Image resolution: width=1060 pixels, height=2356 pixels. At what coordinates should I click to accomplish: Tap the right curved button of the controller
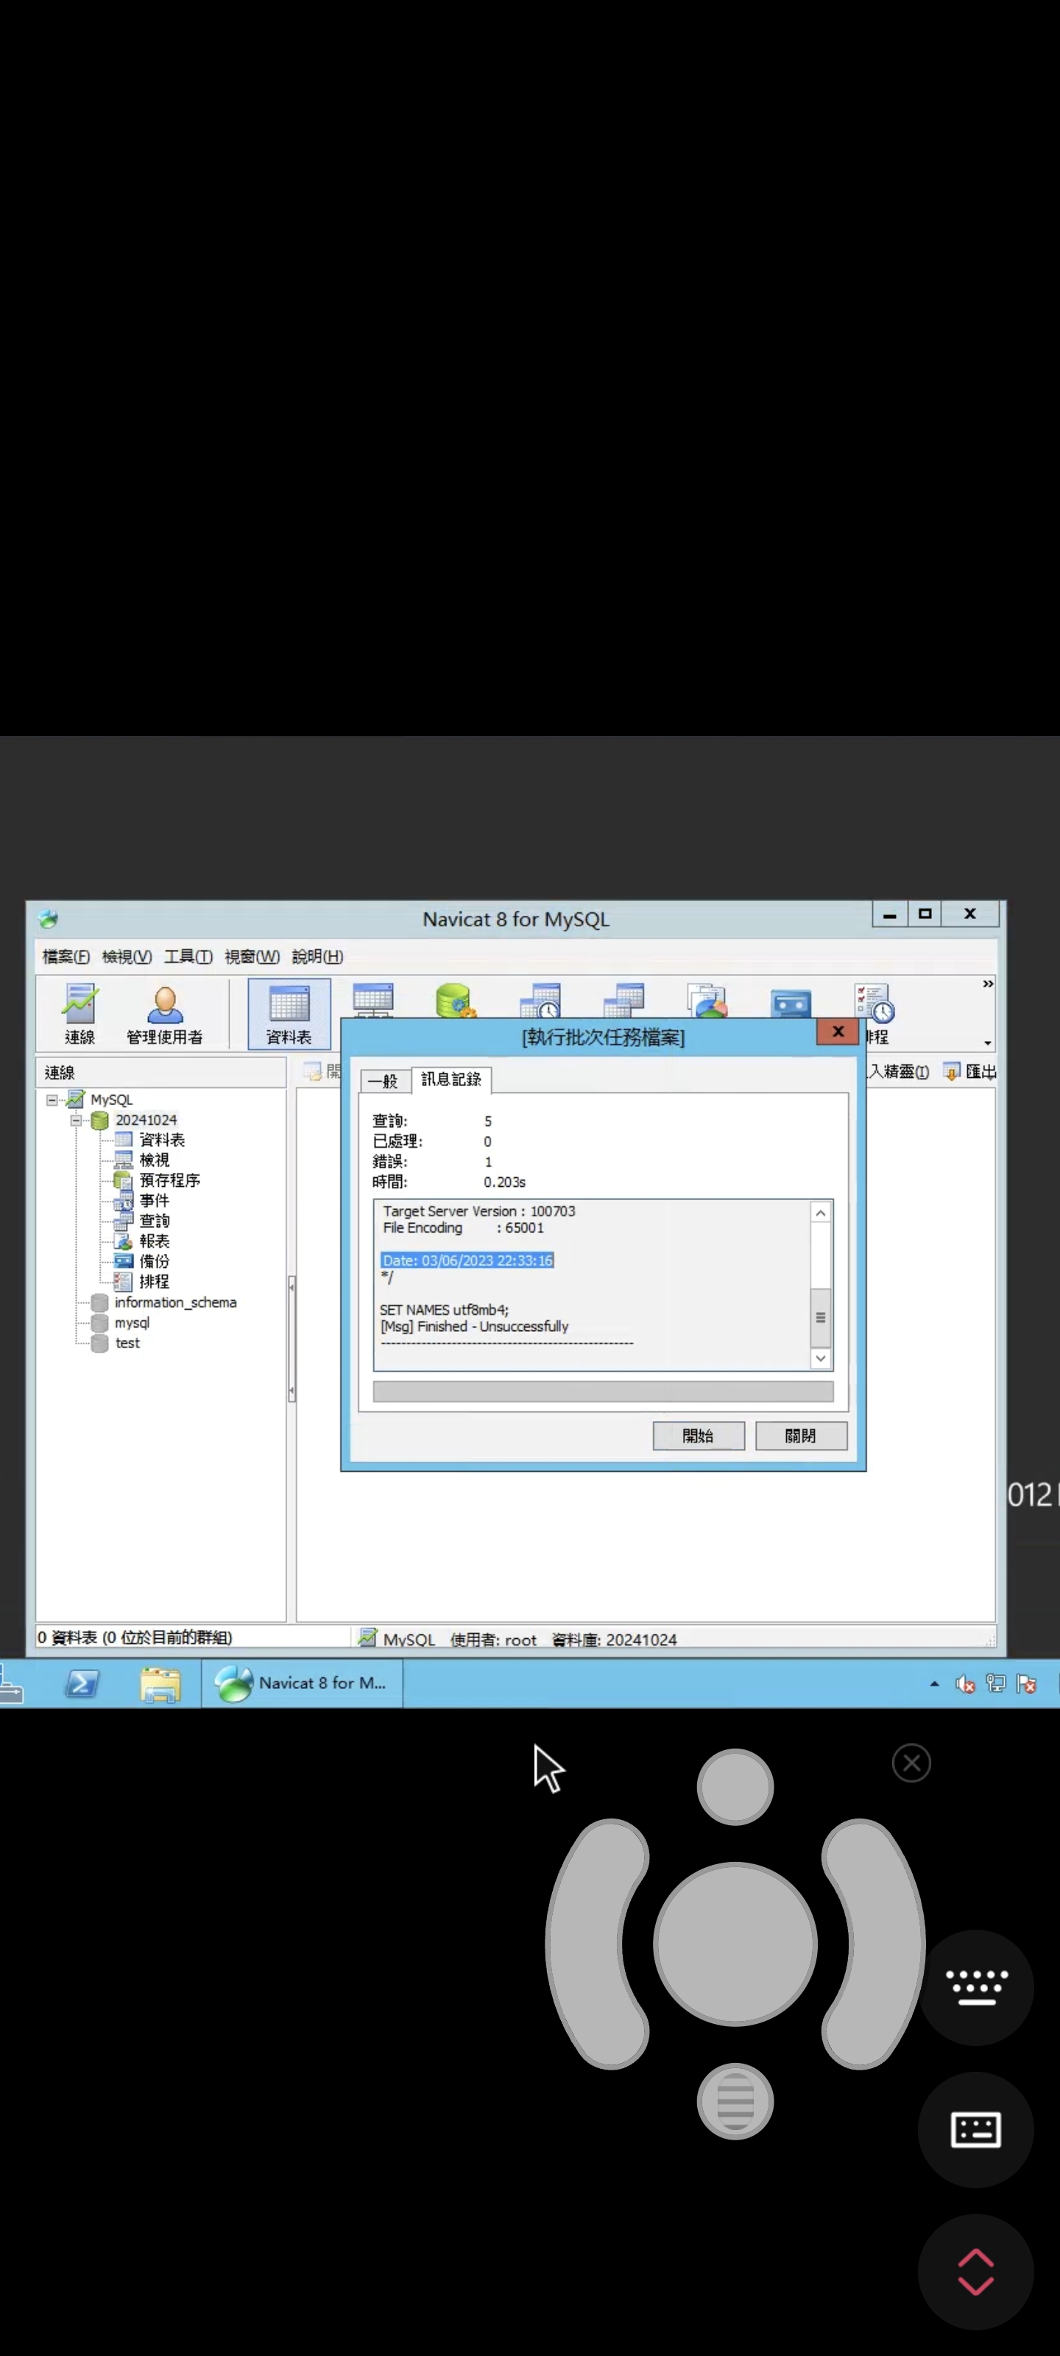click(874, 1944)
